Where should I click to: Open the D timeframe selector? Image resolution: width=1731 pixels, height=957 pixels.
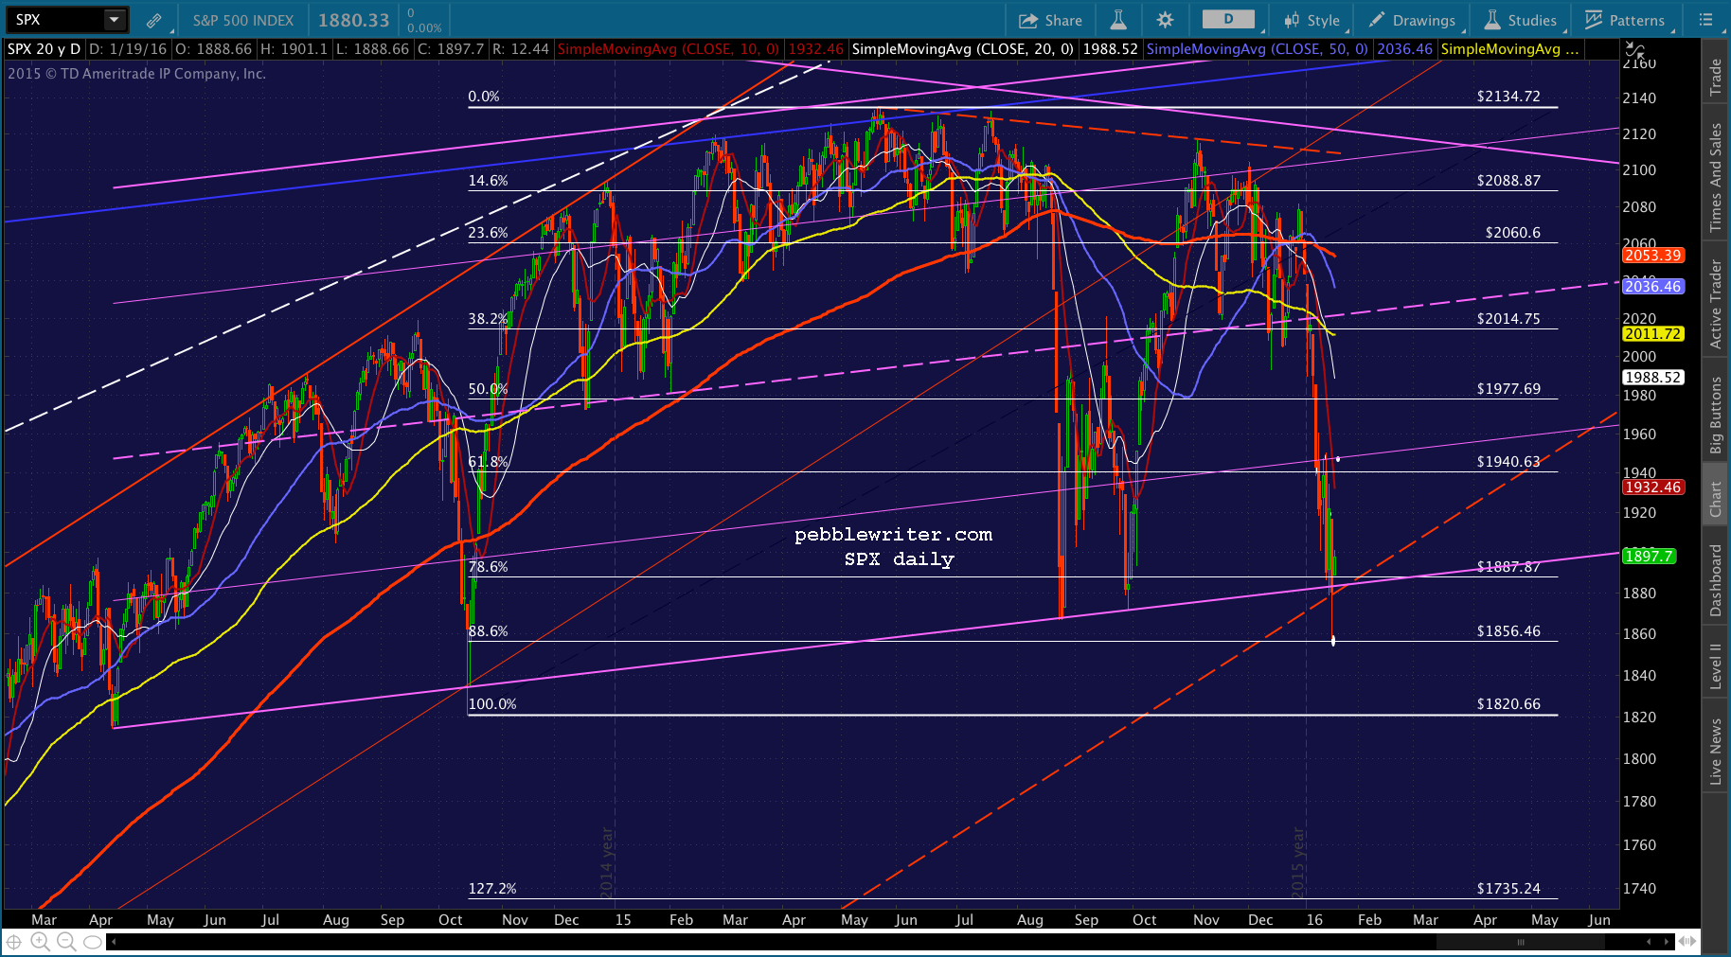1228,19
